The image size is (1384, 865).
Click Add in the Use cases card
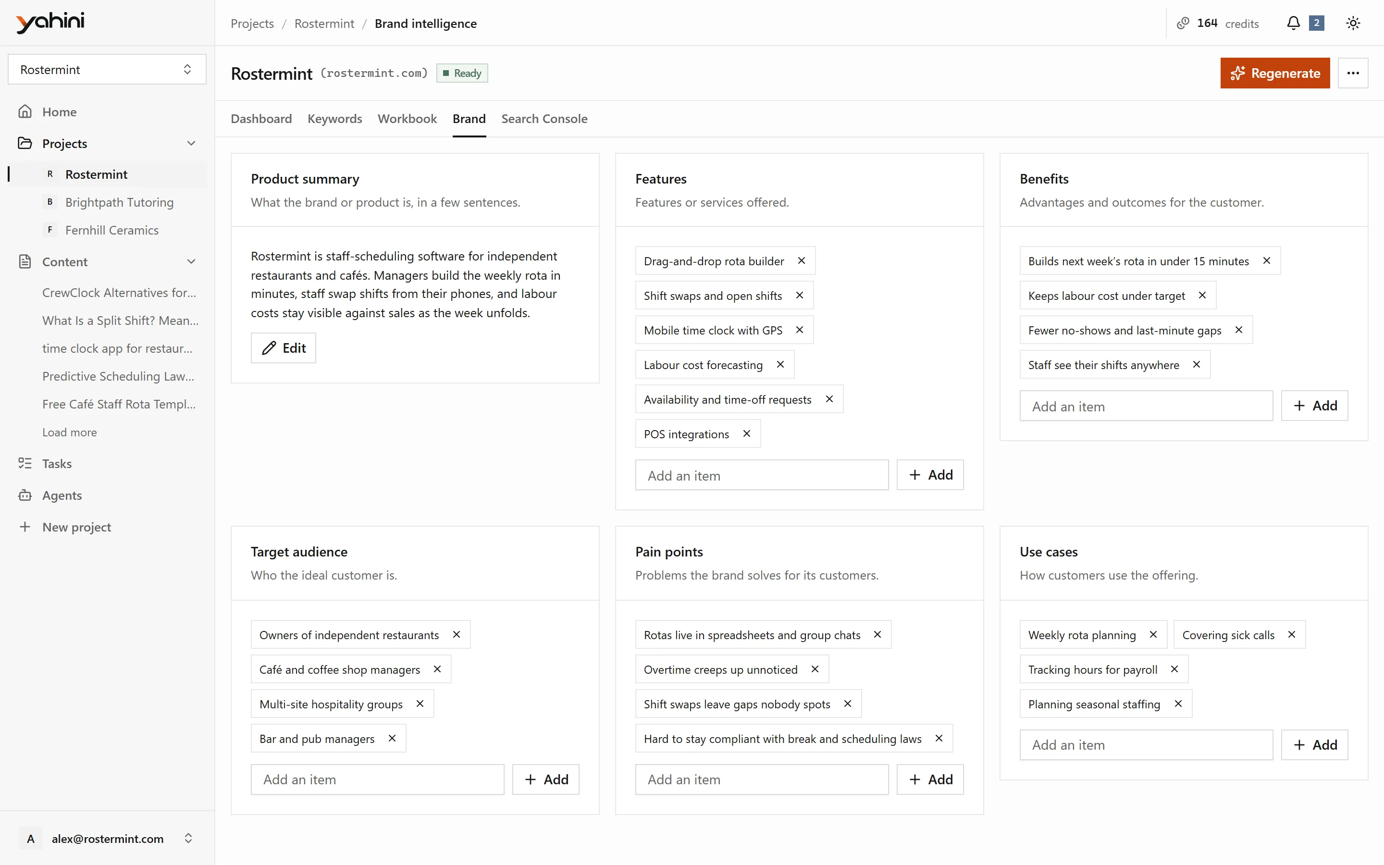point(1314,745)
